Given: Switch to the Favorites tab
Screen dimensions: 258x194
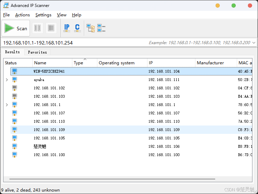Looking at the screenshot, I should point(37,52).
